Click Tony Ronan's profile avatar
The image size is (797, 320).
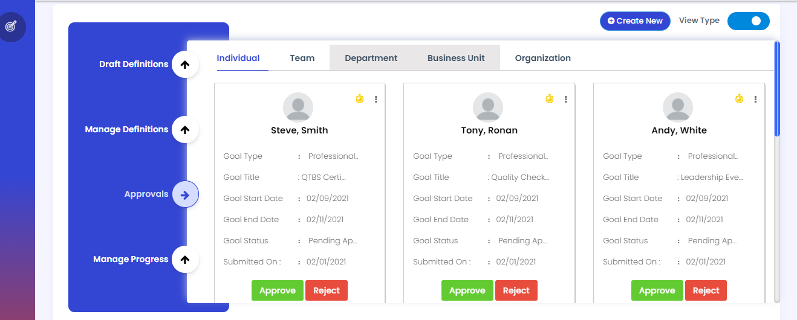click(488, 107)
